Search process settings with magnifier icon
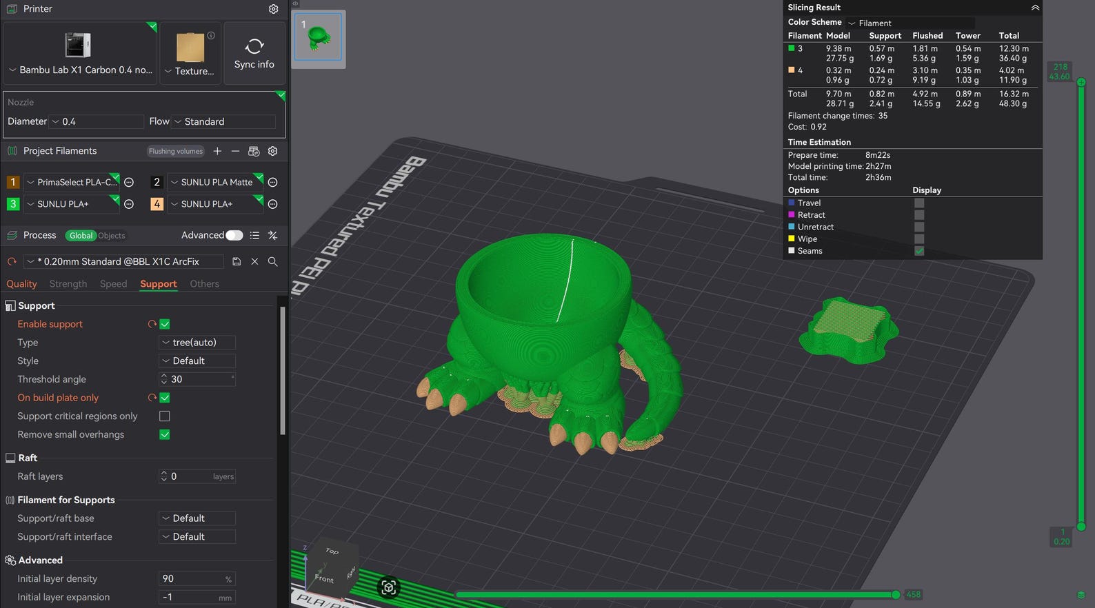Screen dimensions: 1095x608 point(273,262)
